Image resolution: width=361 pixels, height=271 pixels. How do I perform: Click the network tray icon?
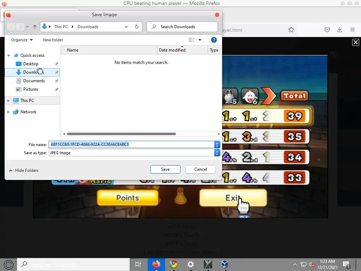304,265
